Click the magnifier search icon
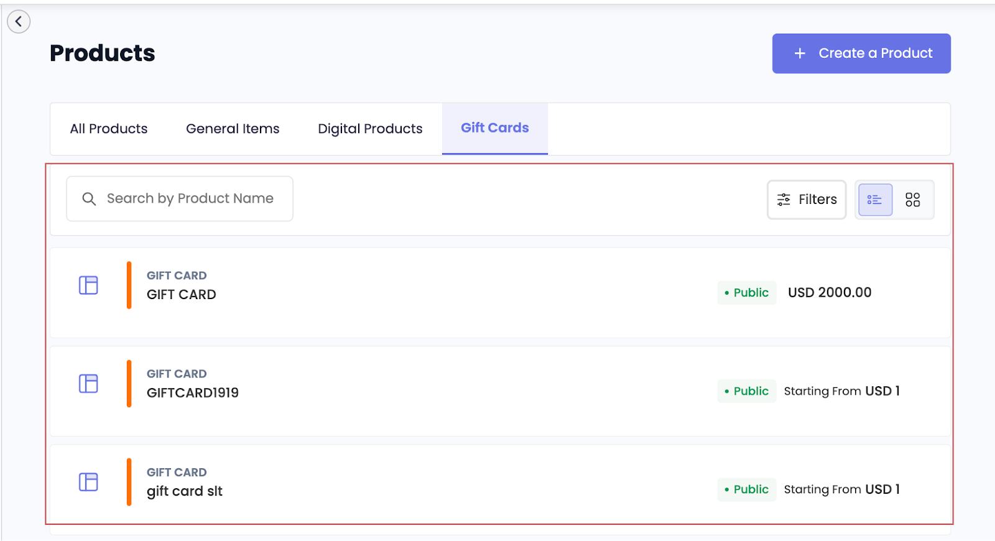The height and width of the screenshot is (541, 995). pyautogui.click(x=89, y=199)
